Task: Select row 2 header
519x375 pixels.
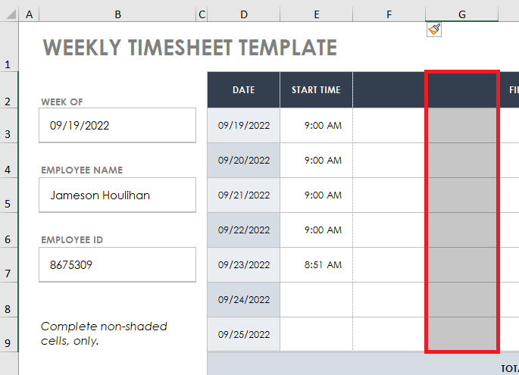Action: [x=9, y=89]
